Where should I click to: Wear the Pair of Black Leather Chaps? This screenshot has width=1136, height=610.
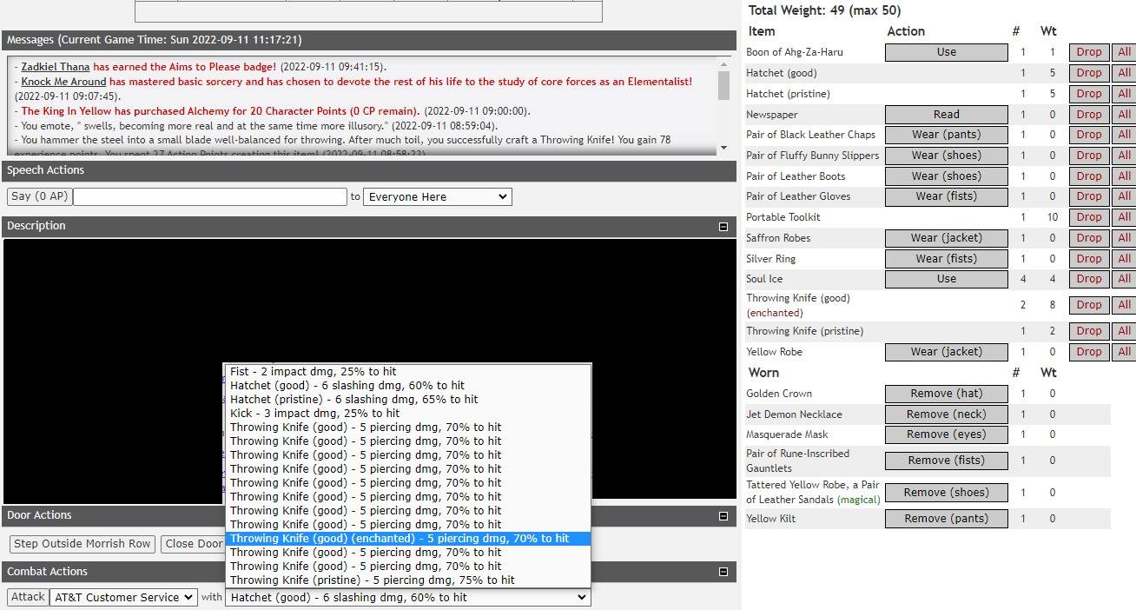947,135
